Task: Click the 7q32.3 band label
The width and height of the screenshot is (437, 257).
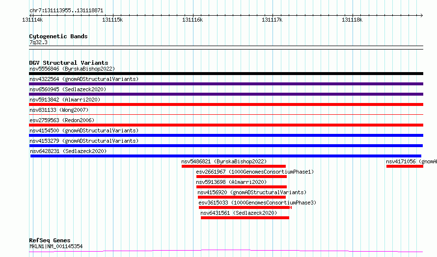Action: coord(38,42)
